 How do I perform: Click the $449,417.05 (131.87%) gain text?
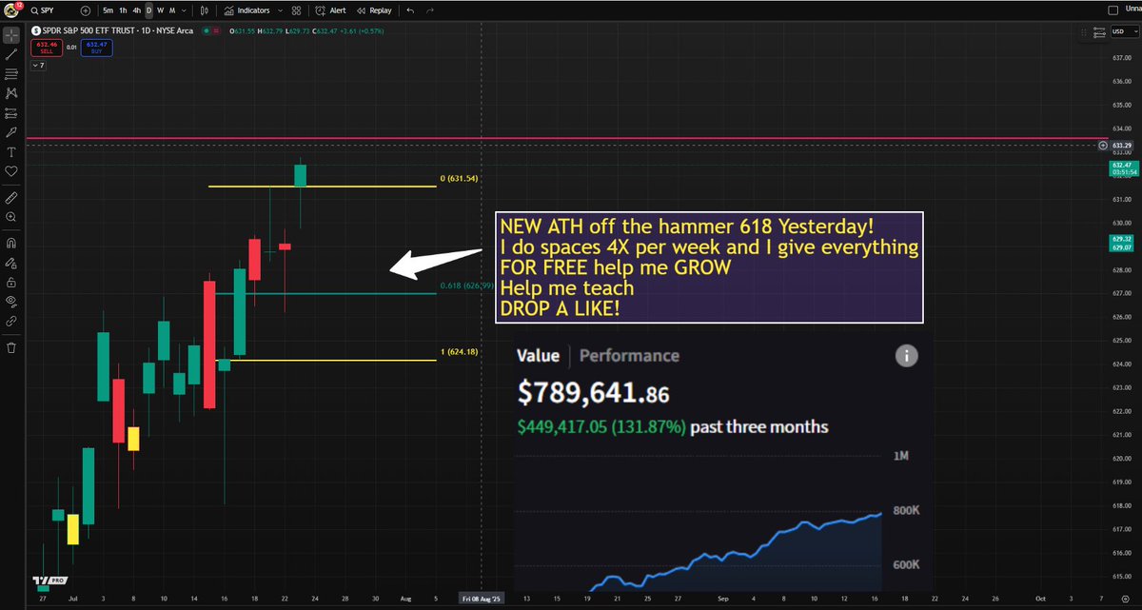[x=601, y=427]
